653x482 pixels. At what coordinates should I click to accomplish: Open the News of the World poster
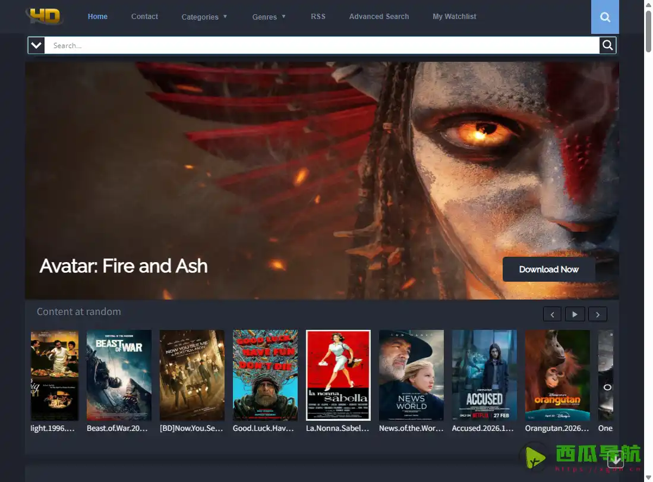tap(411, 375)
